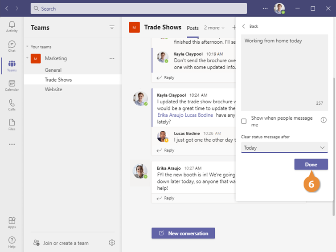
Task: Click Kayla Claypool's 10:19 AM timestamp
Action: pos(214,54)
